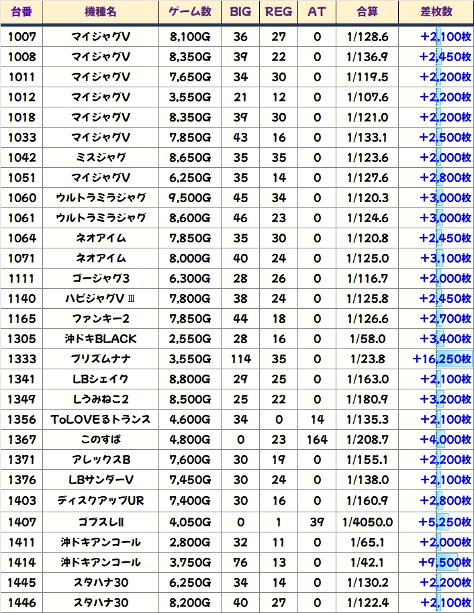Click the +16,250枚 difference bar

coord(442,359)
